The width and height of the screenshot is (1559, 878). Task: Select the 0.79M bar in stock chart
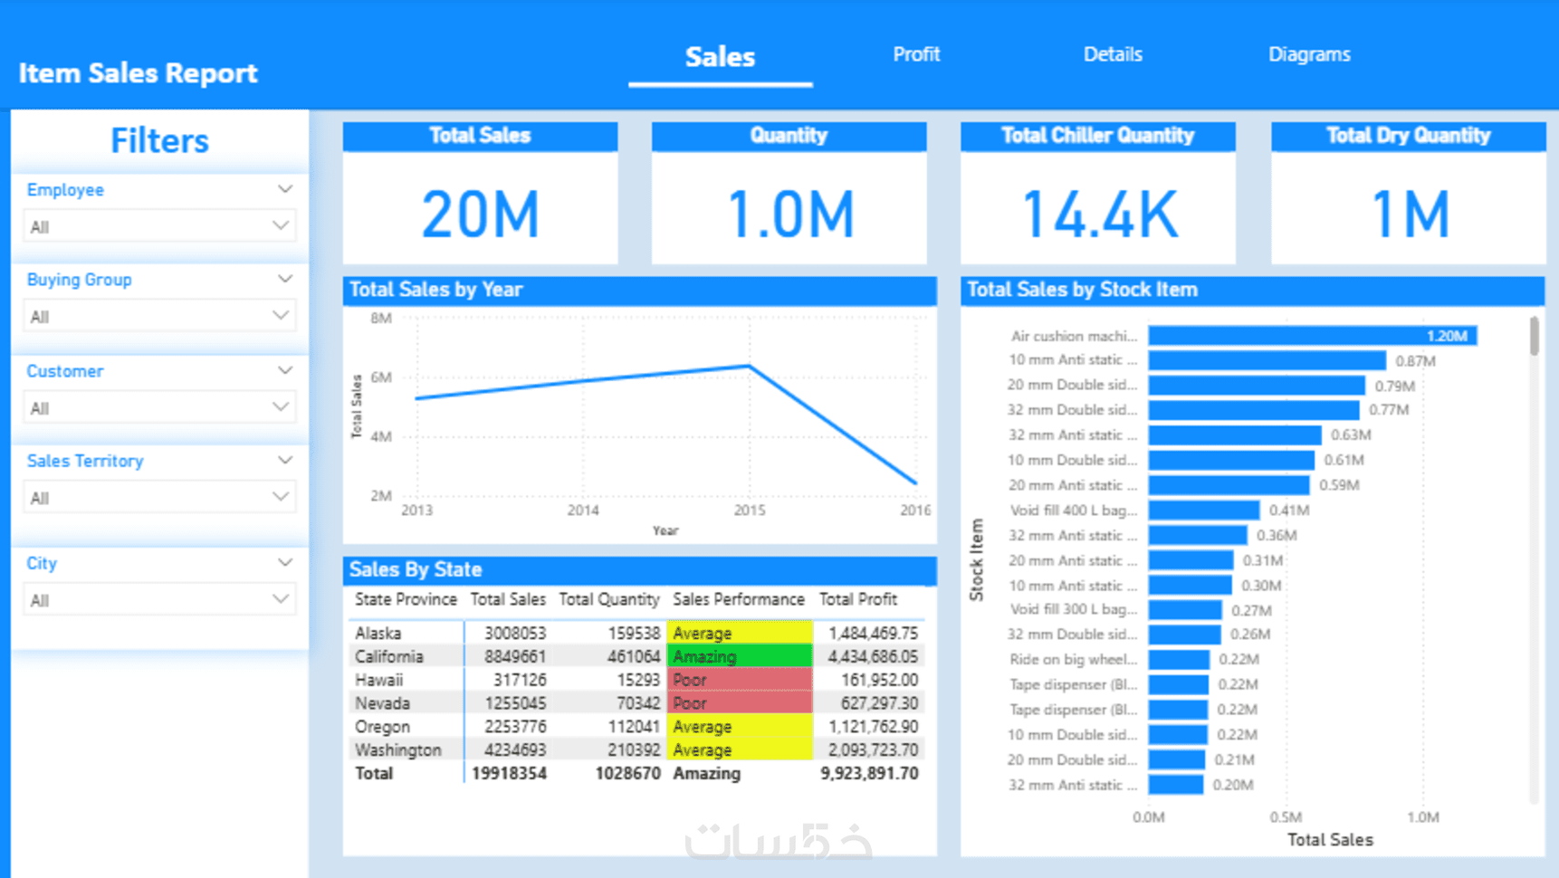(1257, 386)
